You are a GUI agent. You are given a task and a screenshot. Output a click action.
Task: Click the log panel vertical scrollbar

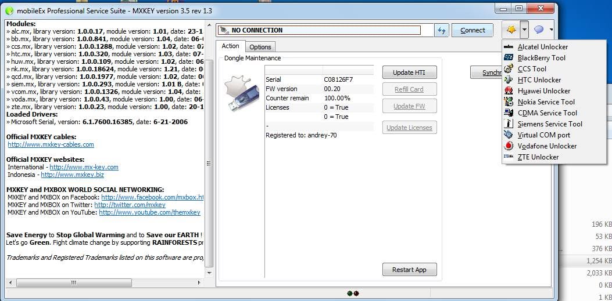click(x=209, y=148)
